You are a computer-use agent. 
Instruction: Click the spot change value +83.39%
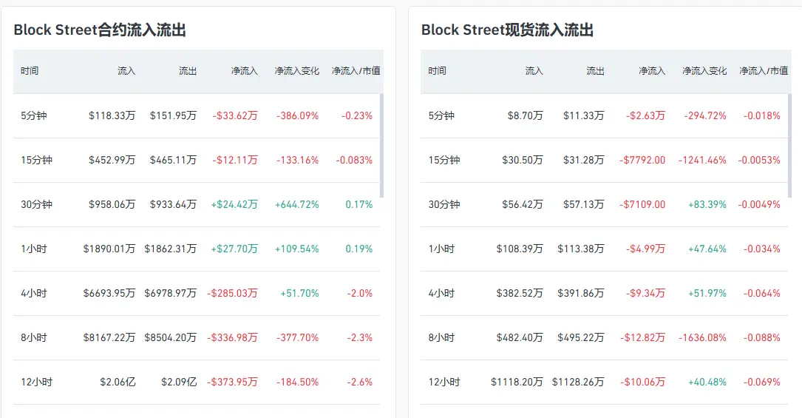coord(707,205)
